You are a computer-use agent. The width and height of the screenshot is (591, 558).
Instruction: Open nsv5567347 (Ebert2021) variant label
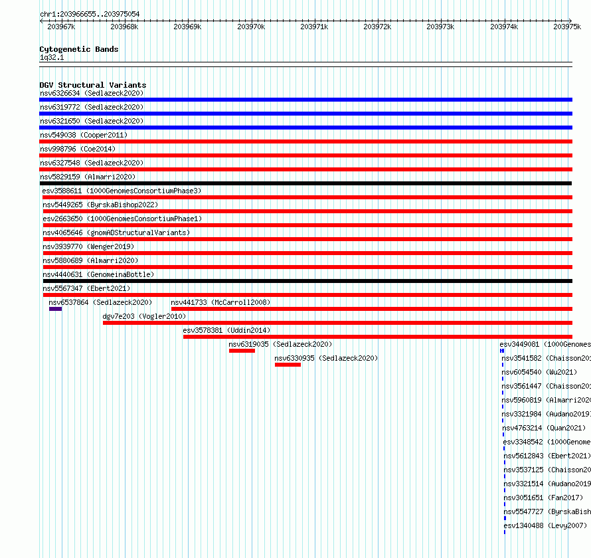point(86,288)
